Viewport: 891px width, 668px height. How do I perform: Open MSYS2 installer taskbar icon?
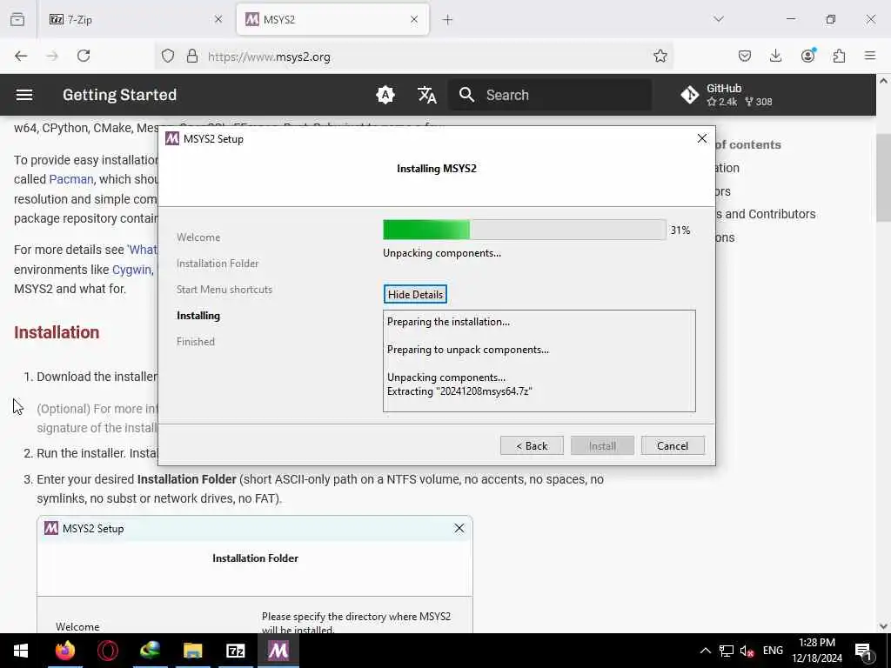click(278, 651)
